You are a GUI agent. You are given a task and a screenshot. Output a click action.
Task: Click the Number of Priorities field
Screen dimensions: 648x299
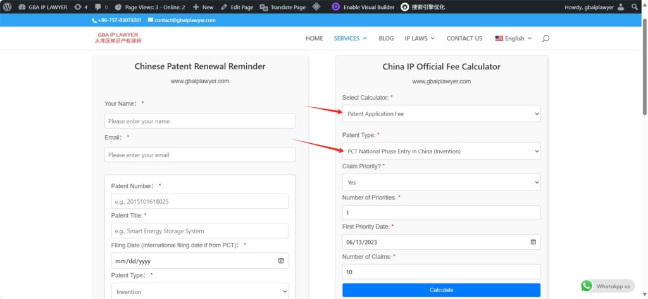pyautogui.click(x=441, y=213)
